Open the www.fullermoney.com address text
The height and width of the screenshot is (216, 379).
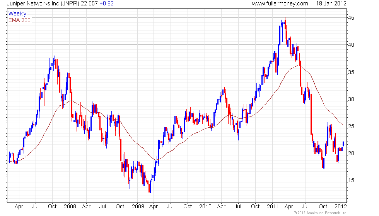tap(280, 3)
